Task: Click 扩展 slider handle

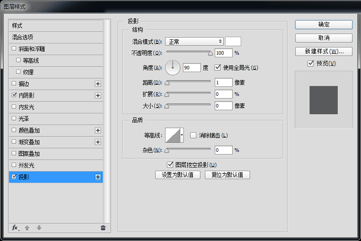Action: pyautogui.click(x=167, y=95)
